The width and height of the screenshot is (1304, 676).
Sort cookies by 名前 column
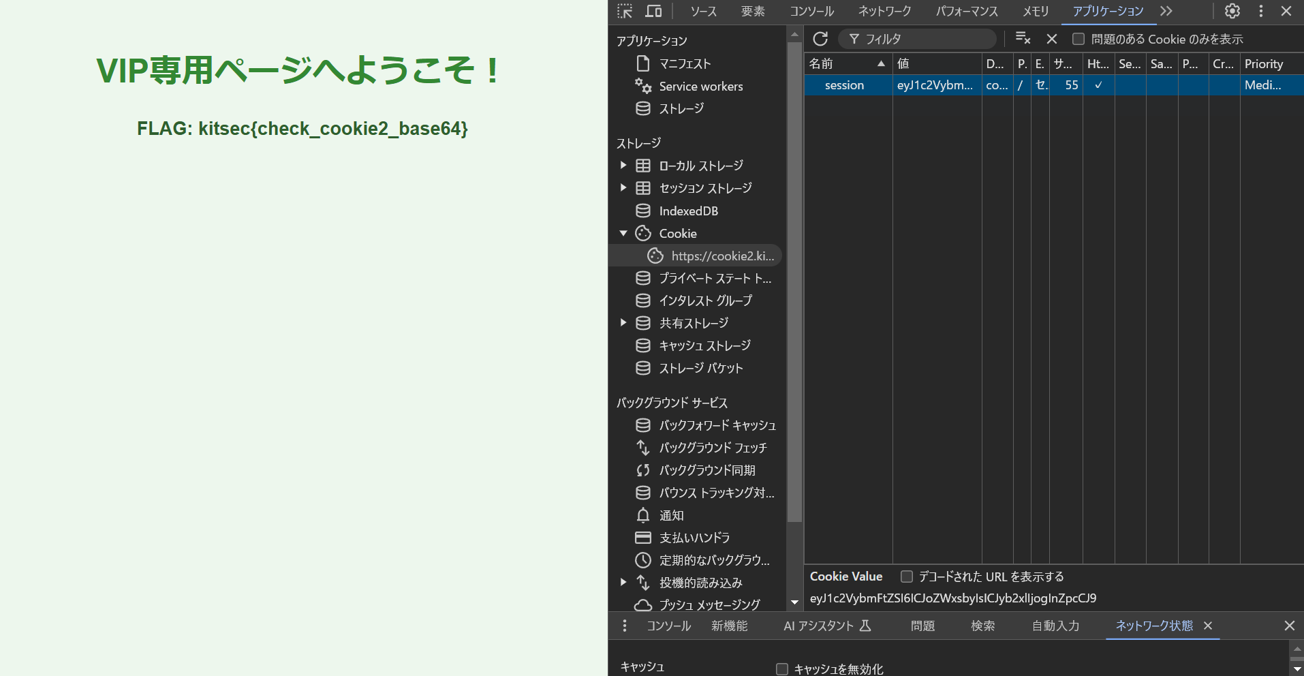[848, 63]
